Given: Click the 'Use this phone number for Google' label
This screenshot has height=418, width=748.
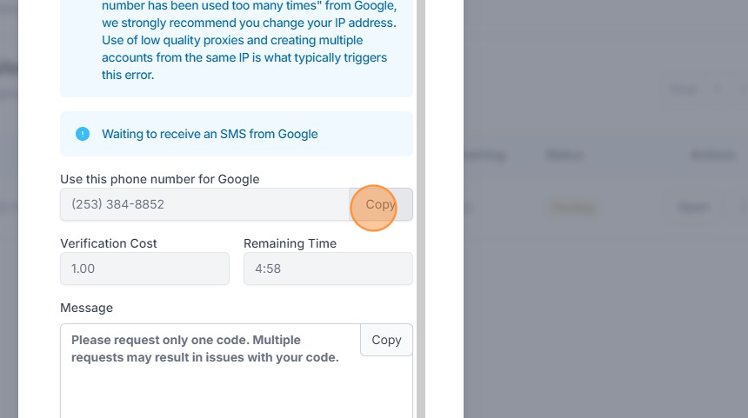Looking at the screenshot, I should click(x=160, y=179).
